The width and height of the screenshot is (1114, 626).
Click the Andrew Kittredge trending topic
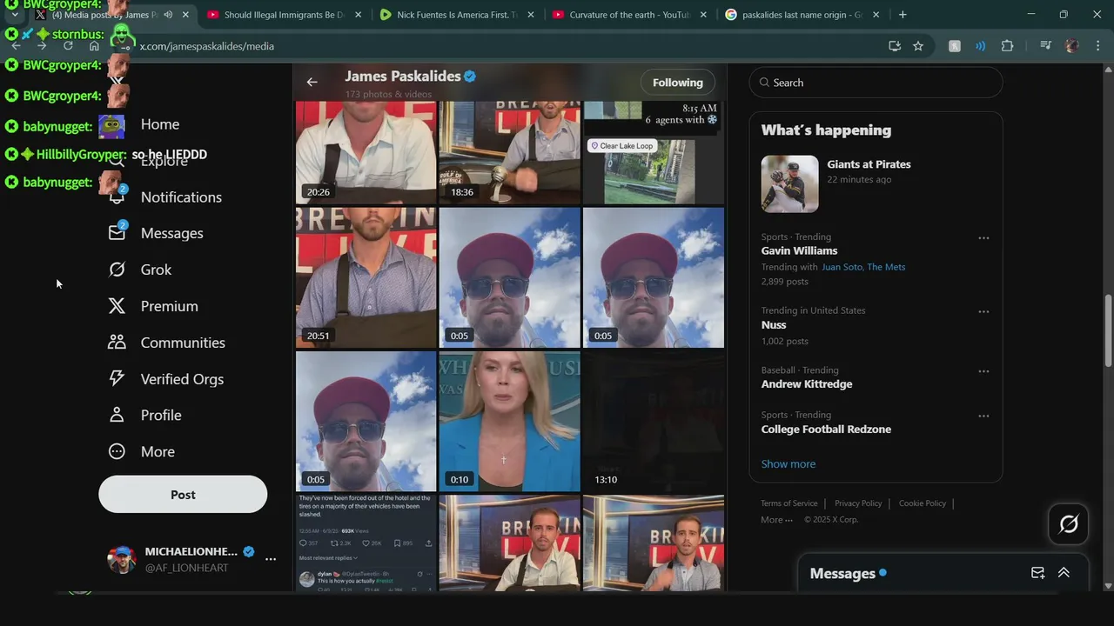point(807,384)
